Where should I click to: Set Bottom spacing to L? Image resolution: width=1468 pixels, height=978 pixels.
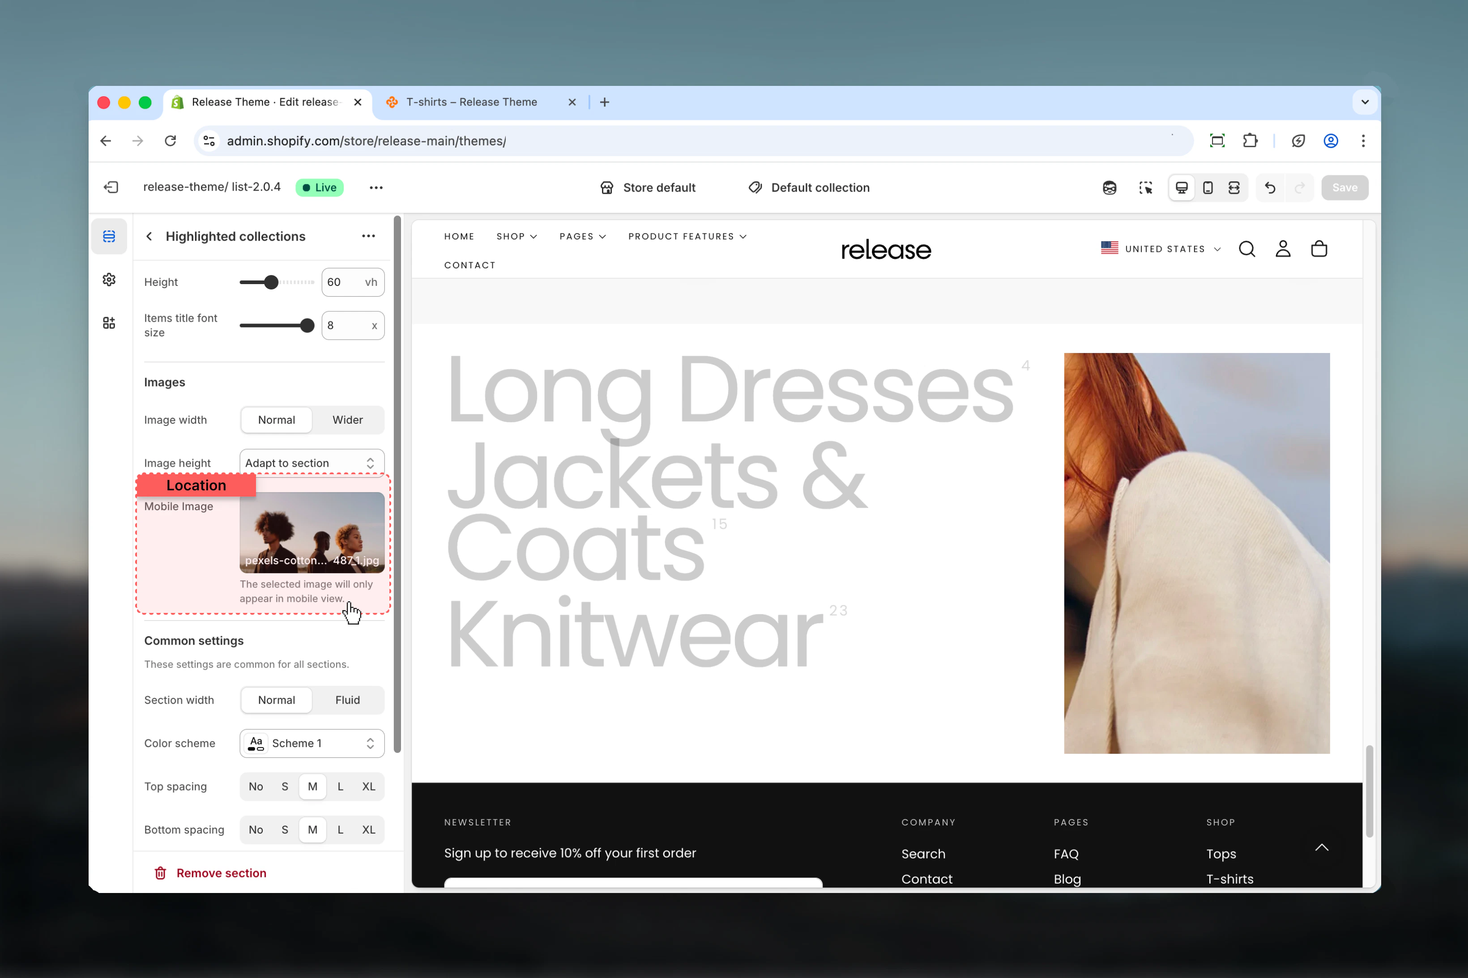point(340,829)
